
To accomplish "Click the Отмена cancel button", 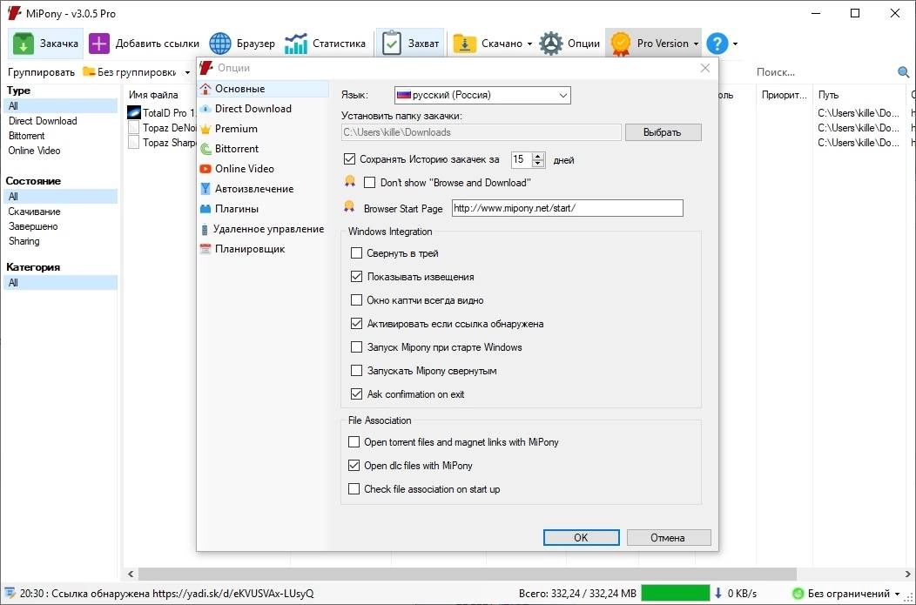I will coord(669,537).
